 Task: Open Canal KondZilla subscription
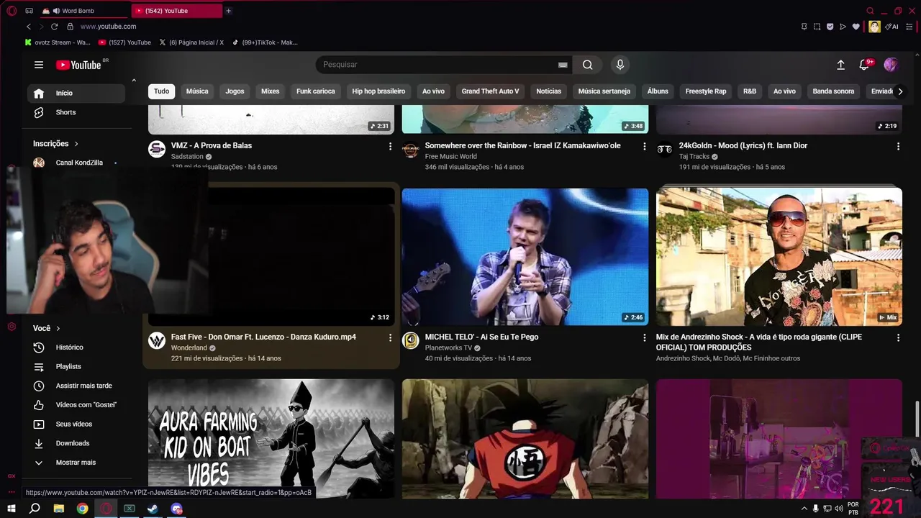pyautogui.click(x=76, y=163)
